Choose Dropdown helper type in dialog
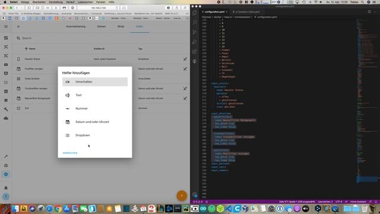The width and height of the screenshot is (380, 214). (95, 135)
